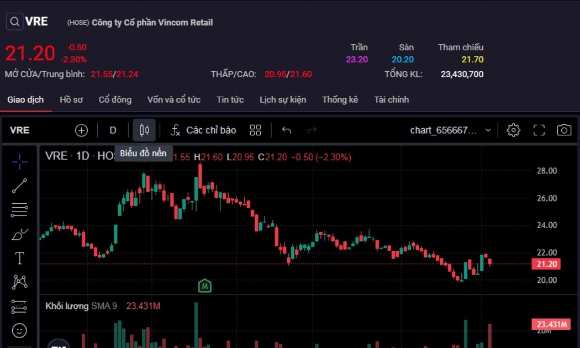Click the search magnifier icon beside VRE
Viewport: 580px width, 348px height.
[14, 22]
